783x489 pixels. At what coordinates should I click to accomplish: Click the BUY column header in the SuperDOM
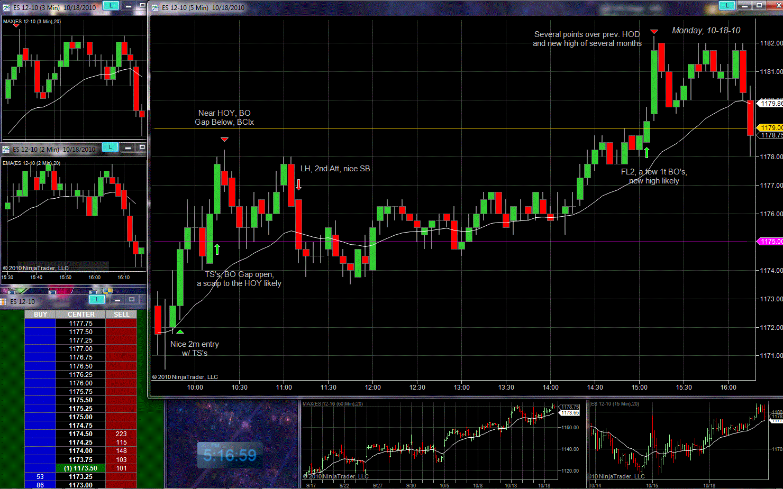(x=40, y=315)
